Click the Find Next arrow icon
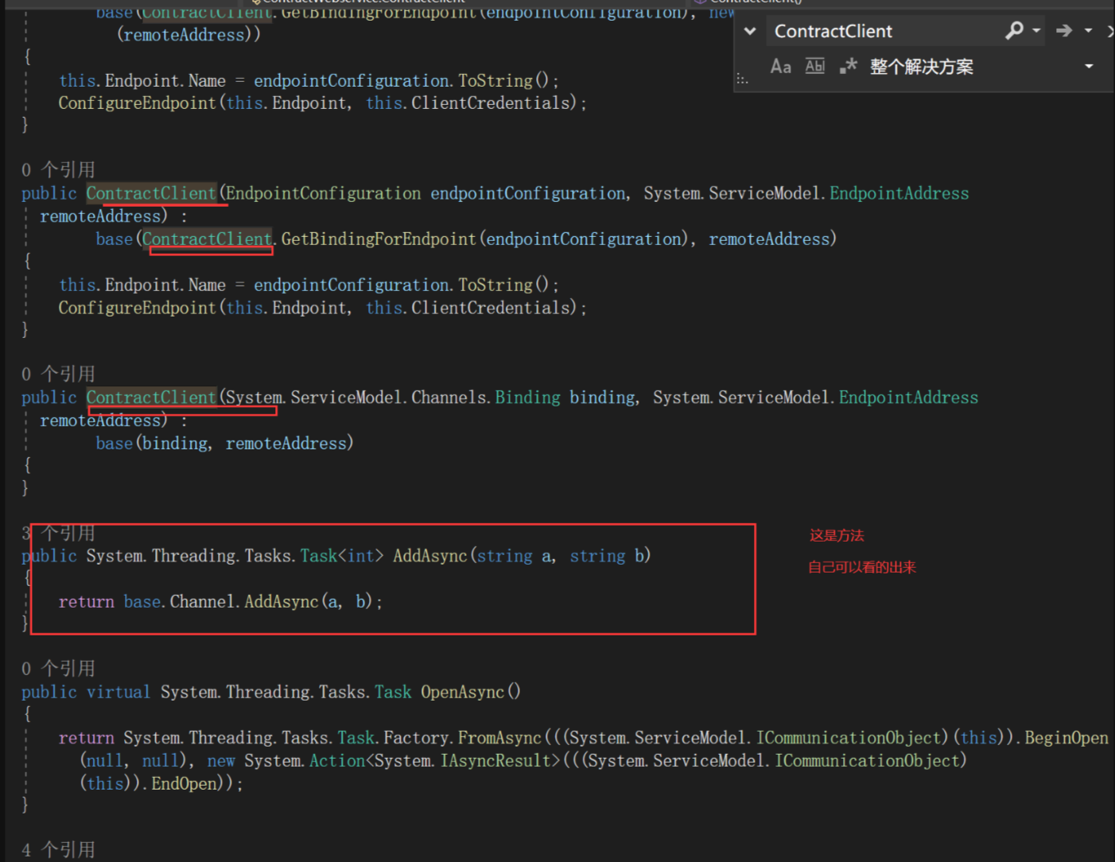The width and height of the screenshot is (1115, 862). pyautogui.click(x=1065, y=30)
